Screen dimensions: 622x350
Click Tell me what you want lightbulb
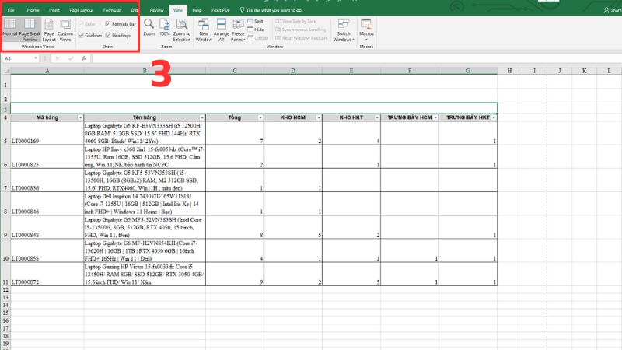pyautogui.click(x=242, y=10)
